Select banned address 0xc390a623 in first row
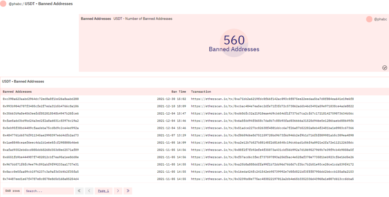This screenshot has width=389, height=197. pos(41,99)
